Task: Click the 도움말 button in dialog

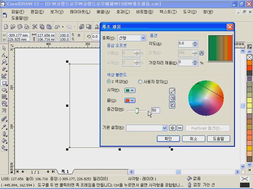Action: click(x=219, y=139)
